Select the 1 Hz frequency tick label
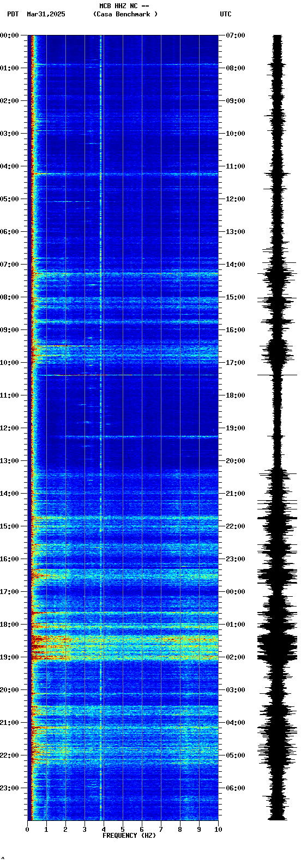This screenshot has width=301, height=864. point(46,830)
